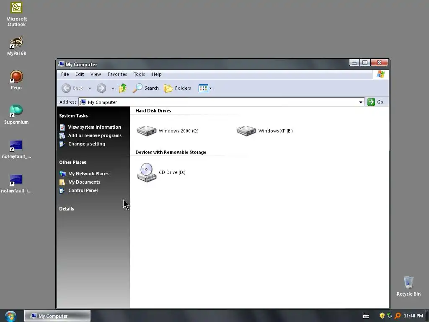Viewport: 429px width, 322px height.
Task: Collapse the Other Places section
Action: pos(73,162)
